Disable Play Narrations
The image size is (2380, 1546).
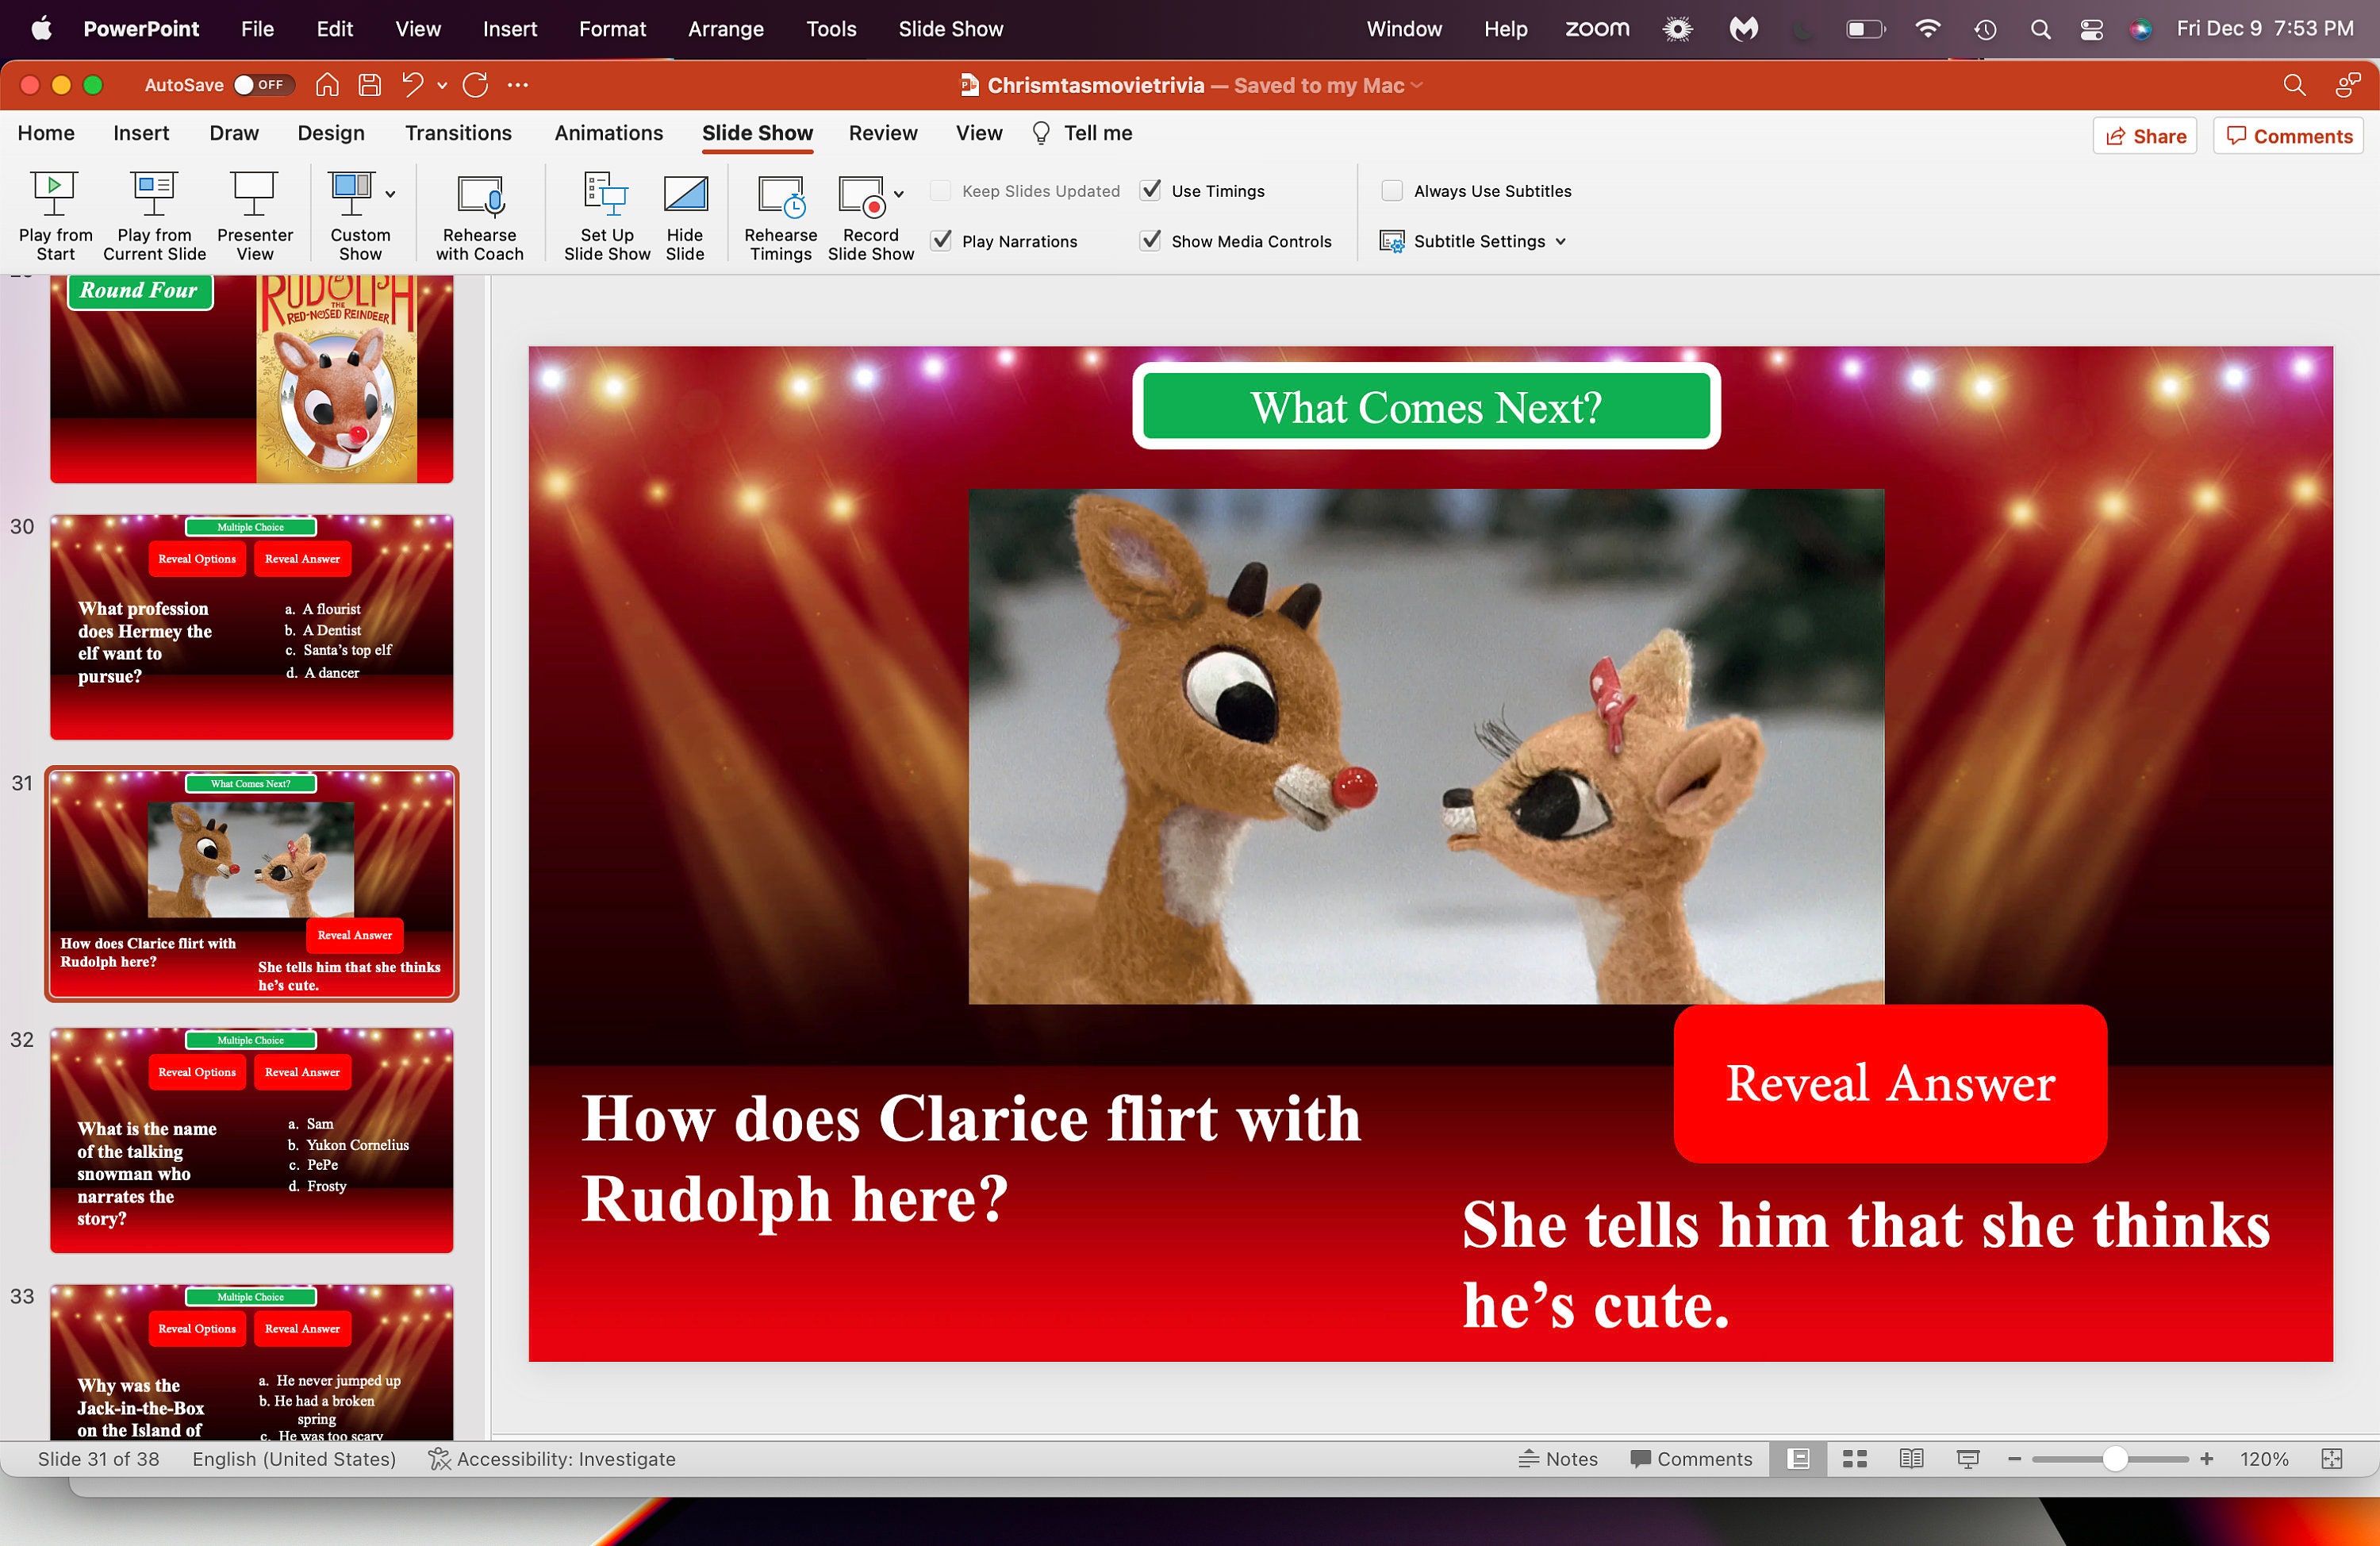[x=941, y=240]
